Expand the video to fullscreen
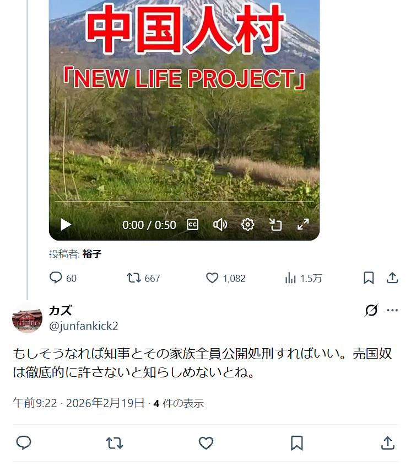Screen dimensions: 411x464 click(x=303, y=225)
